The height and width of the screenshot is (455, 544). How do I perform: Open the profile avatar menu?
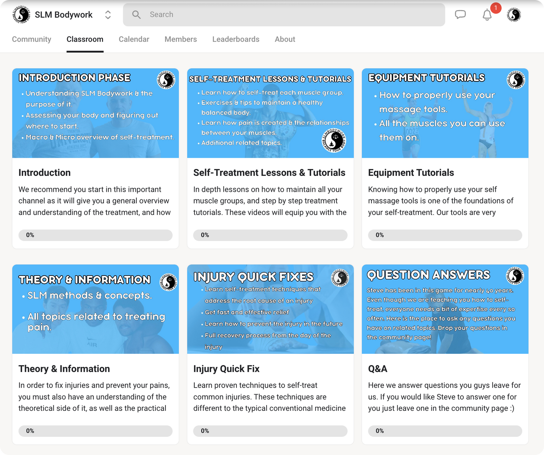coord(514,15)
